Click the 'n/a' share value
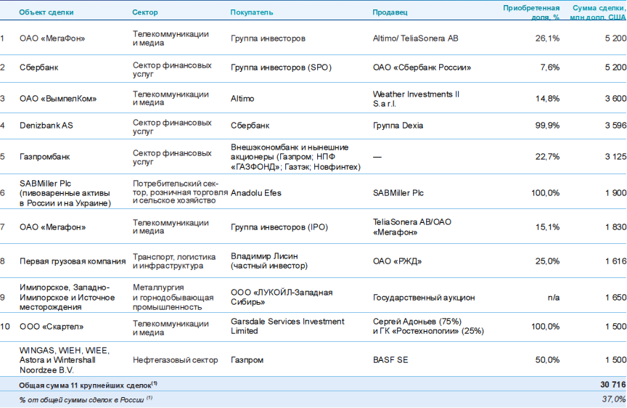Image resolution: width=627 pixels, height=408 pixels. coord(554,298)
